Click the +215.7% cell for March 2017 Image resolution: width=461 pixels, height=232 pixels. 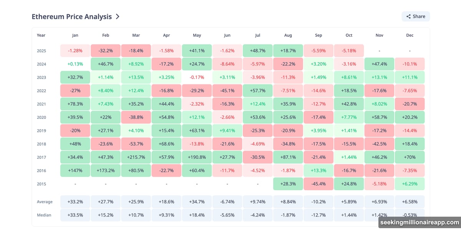(136, 157)
